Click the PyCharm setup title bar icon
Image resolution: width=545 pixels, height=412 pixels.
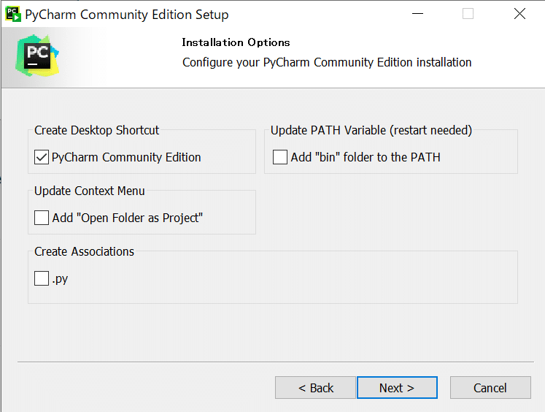13,15
